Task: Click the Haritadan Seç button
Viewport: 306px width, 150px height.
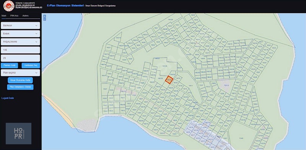Action: (x=31, y=65)
